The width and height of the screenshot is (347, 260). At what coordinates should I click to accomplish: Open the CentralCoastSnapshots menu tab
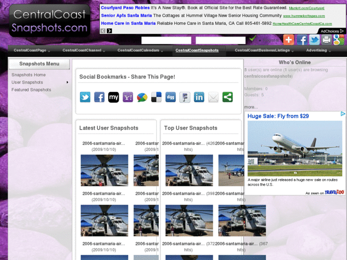[197, 51]
